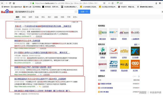
Task: Click the browser forward arrow
Action: tap(6, 3)
